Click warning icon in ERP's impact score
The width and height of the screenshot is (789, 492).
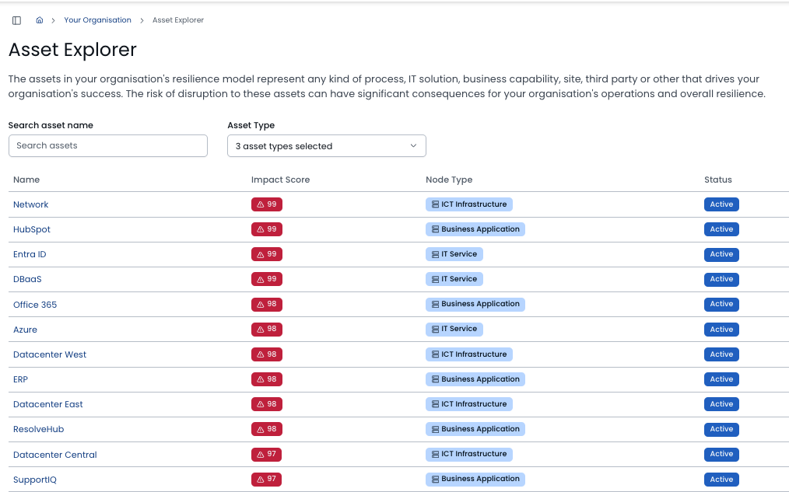tap(261, 379)
